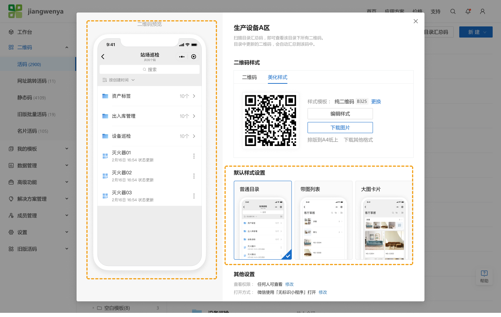Viewport: 501px width, 317px height.
Task: Click the 更换 template link
Action: [x=376, y=101]
